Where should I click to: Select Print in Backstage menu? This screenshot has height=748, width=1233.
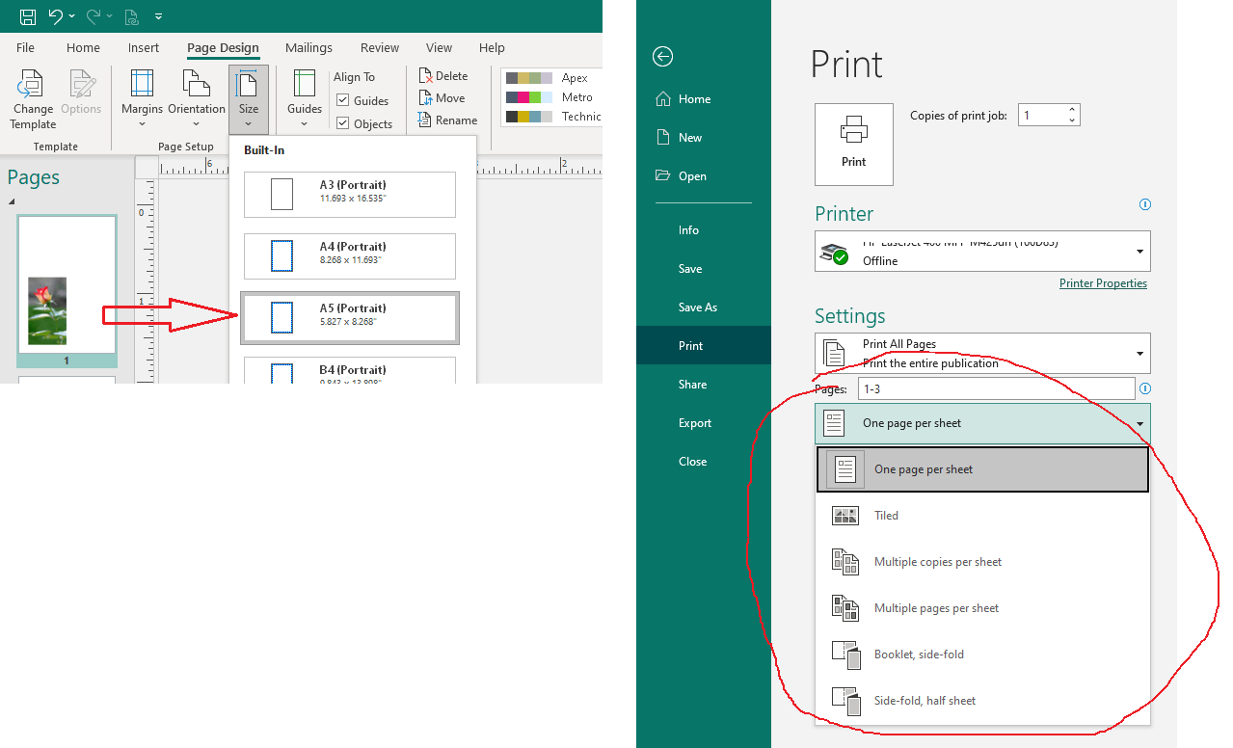[704, 346]
